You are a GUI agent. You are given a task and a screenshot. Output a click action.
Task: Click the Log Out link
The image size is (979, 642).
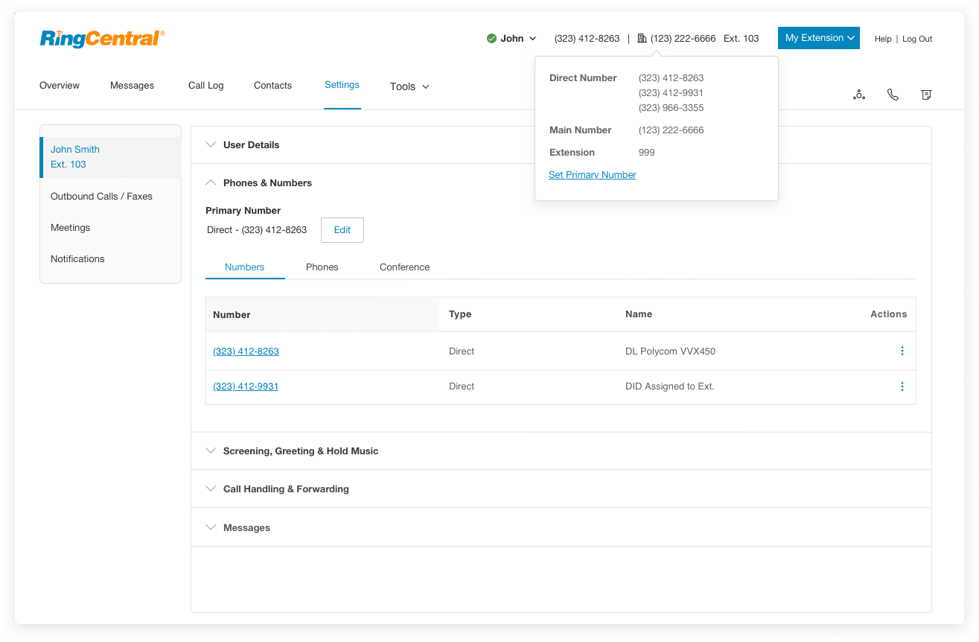coord(916,39)
